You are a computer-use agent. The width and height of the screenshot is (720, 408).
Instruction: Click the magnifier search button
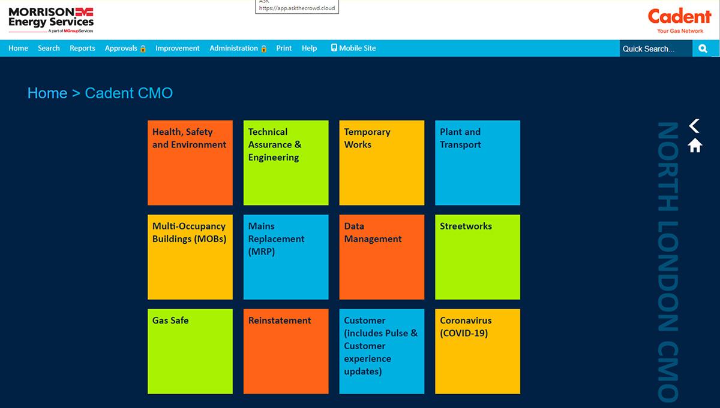point(703,49)
